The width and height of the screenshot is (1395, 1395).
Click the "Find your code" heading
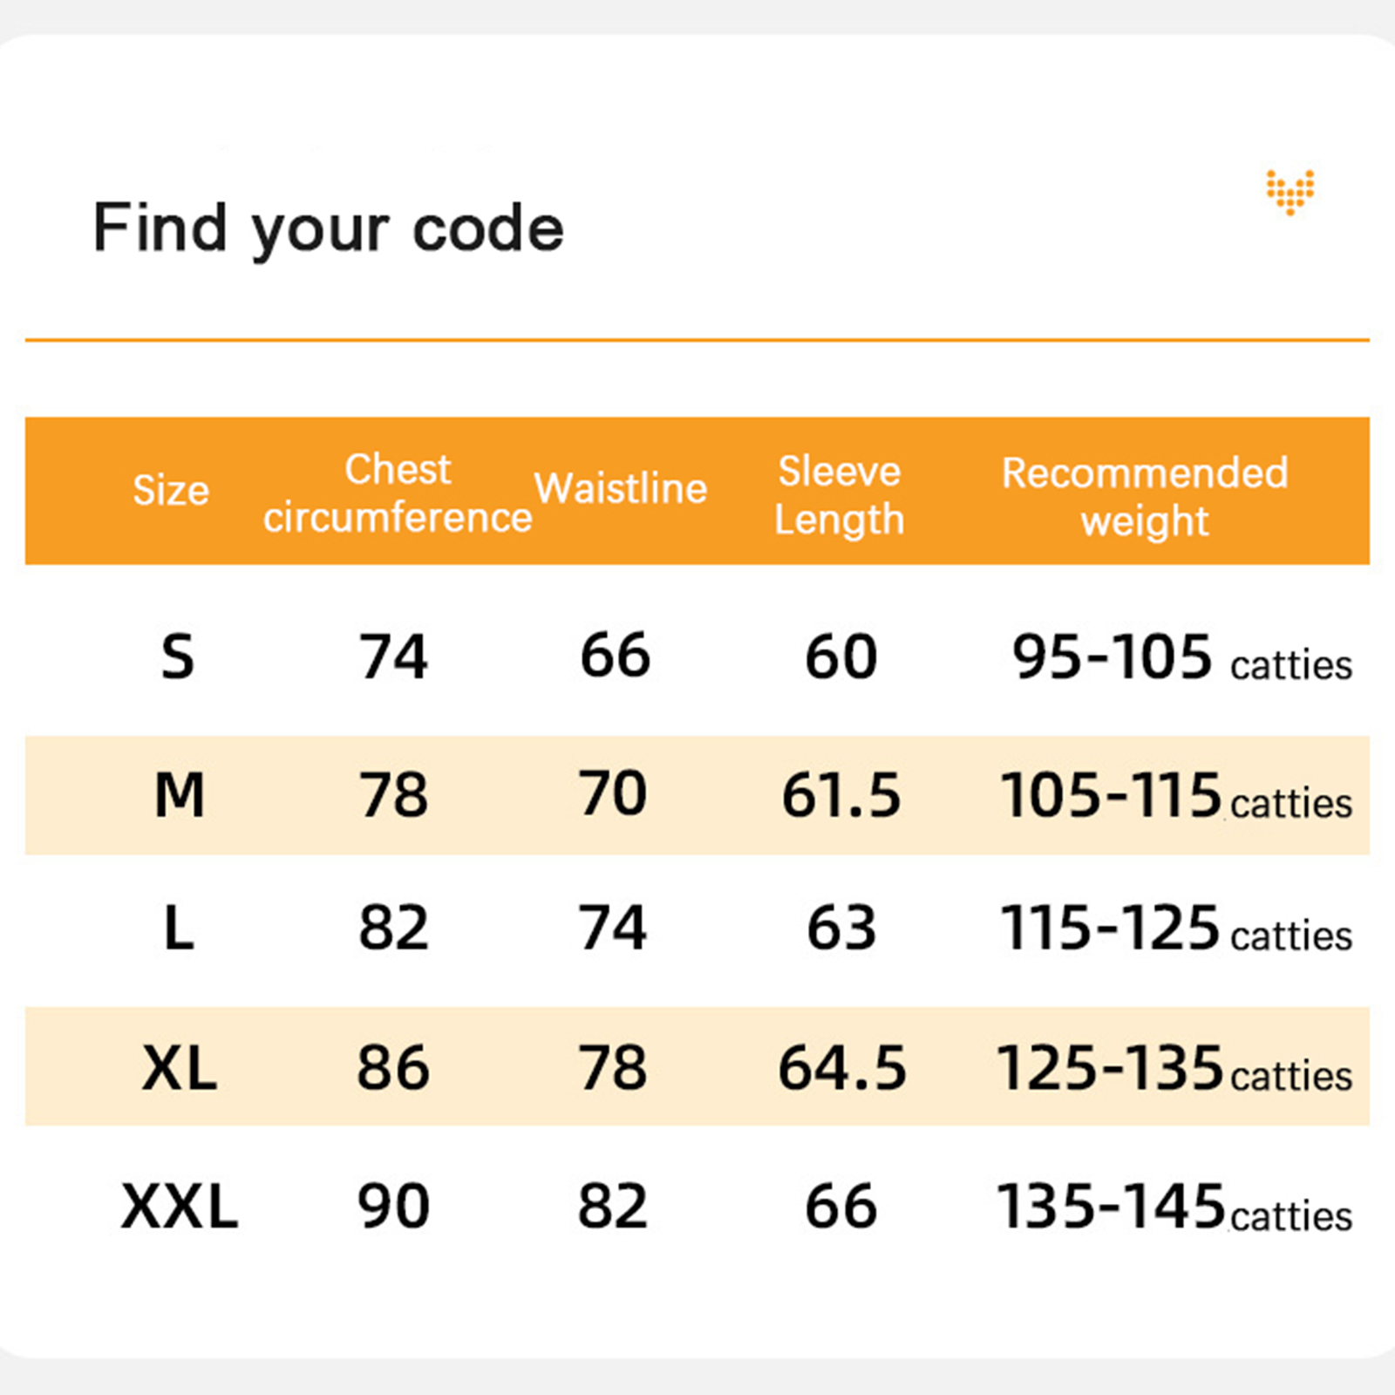point(328,228)
